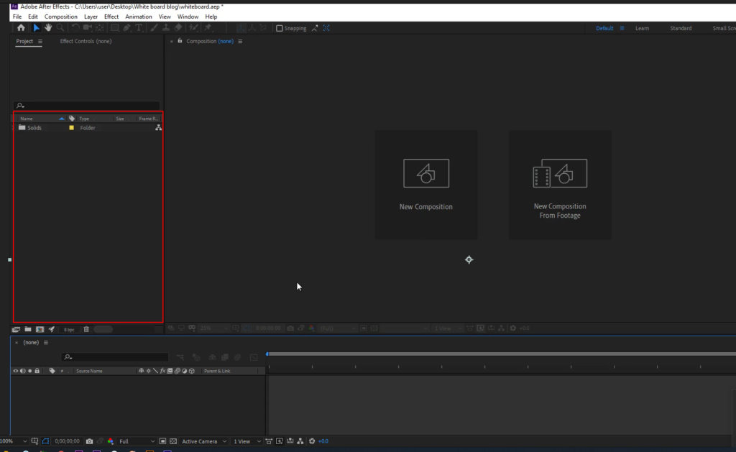Open the Composition menu
The width and height of the screenshot is (736, 452).
60,16
